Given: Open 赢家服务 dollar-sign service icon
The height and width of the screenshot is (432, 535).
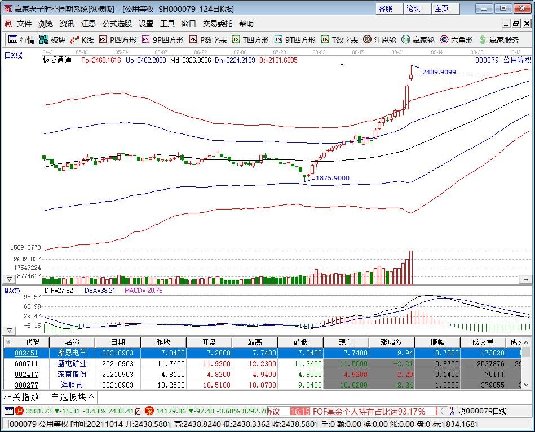Looking at the screenshot, I should [x=498, y=40].
